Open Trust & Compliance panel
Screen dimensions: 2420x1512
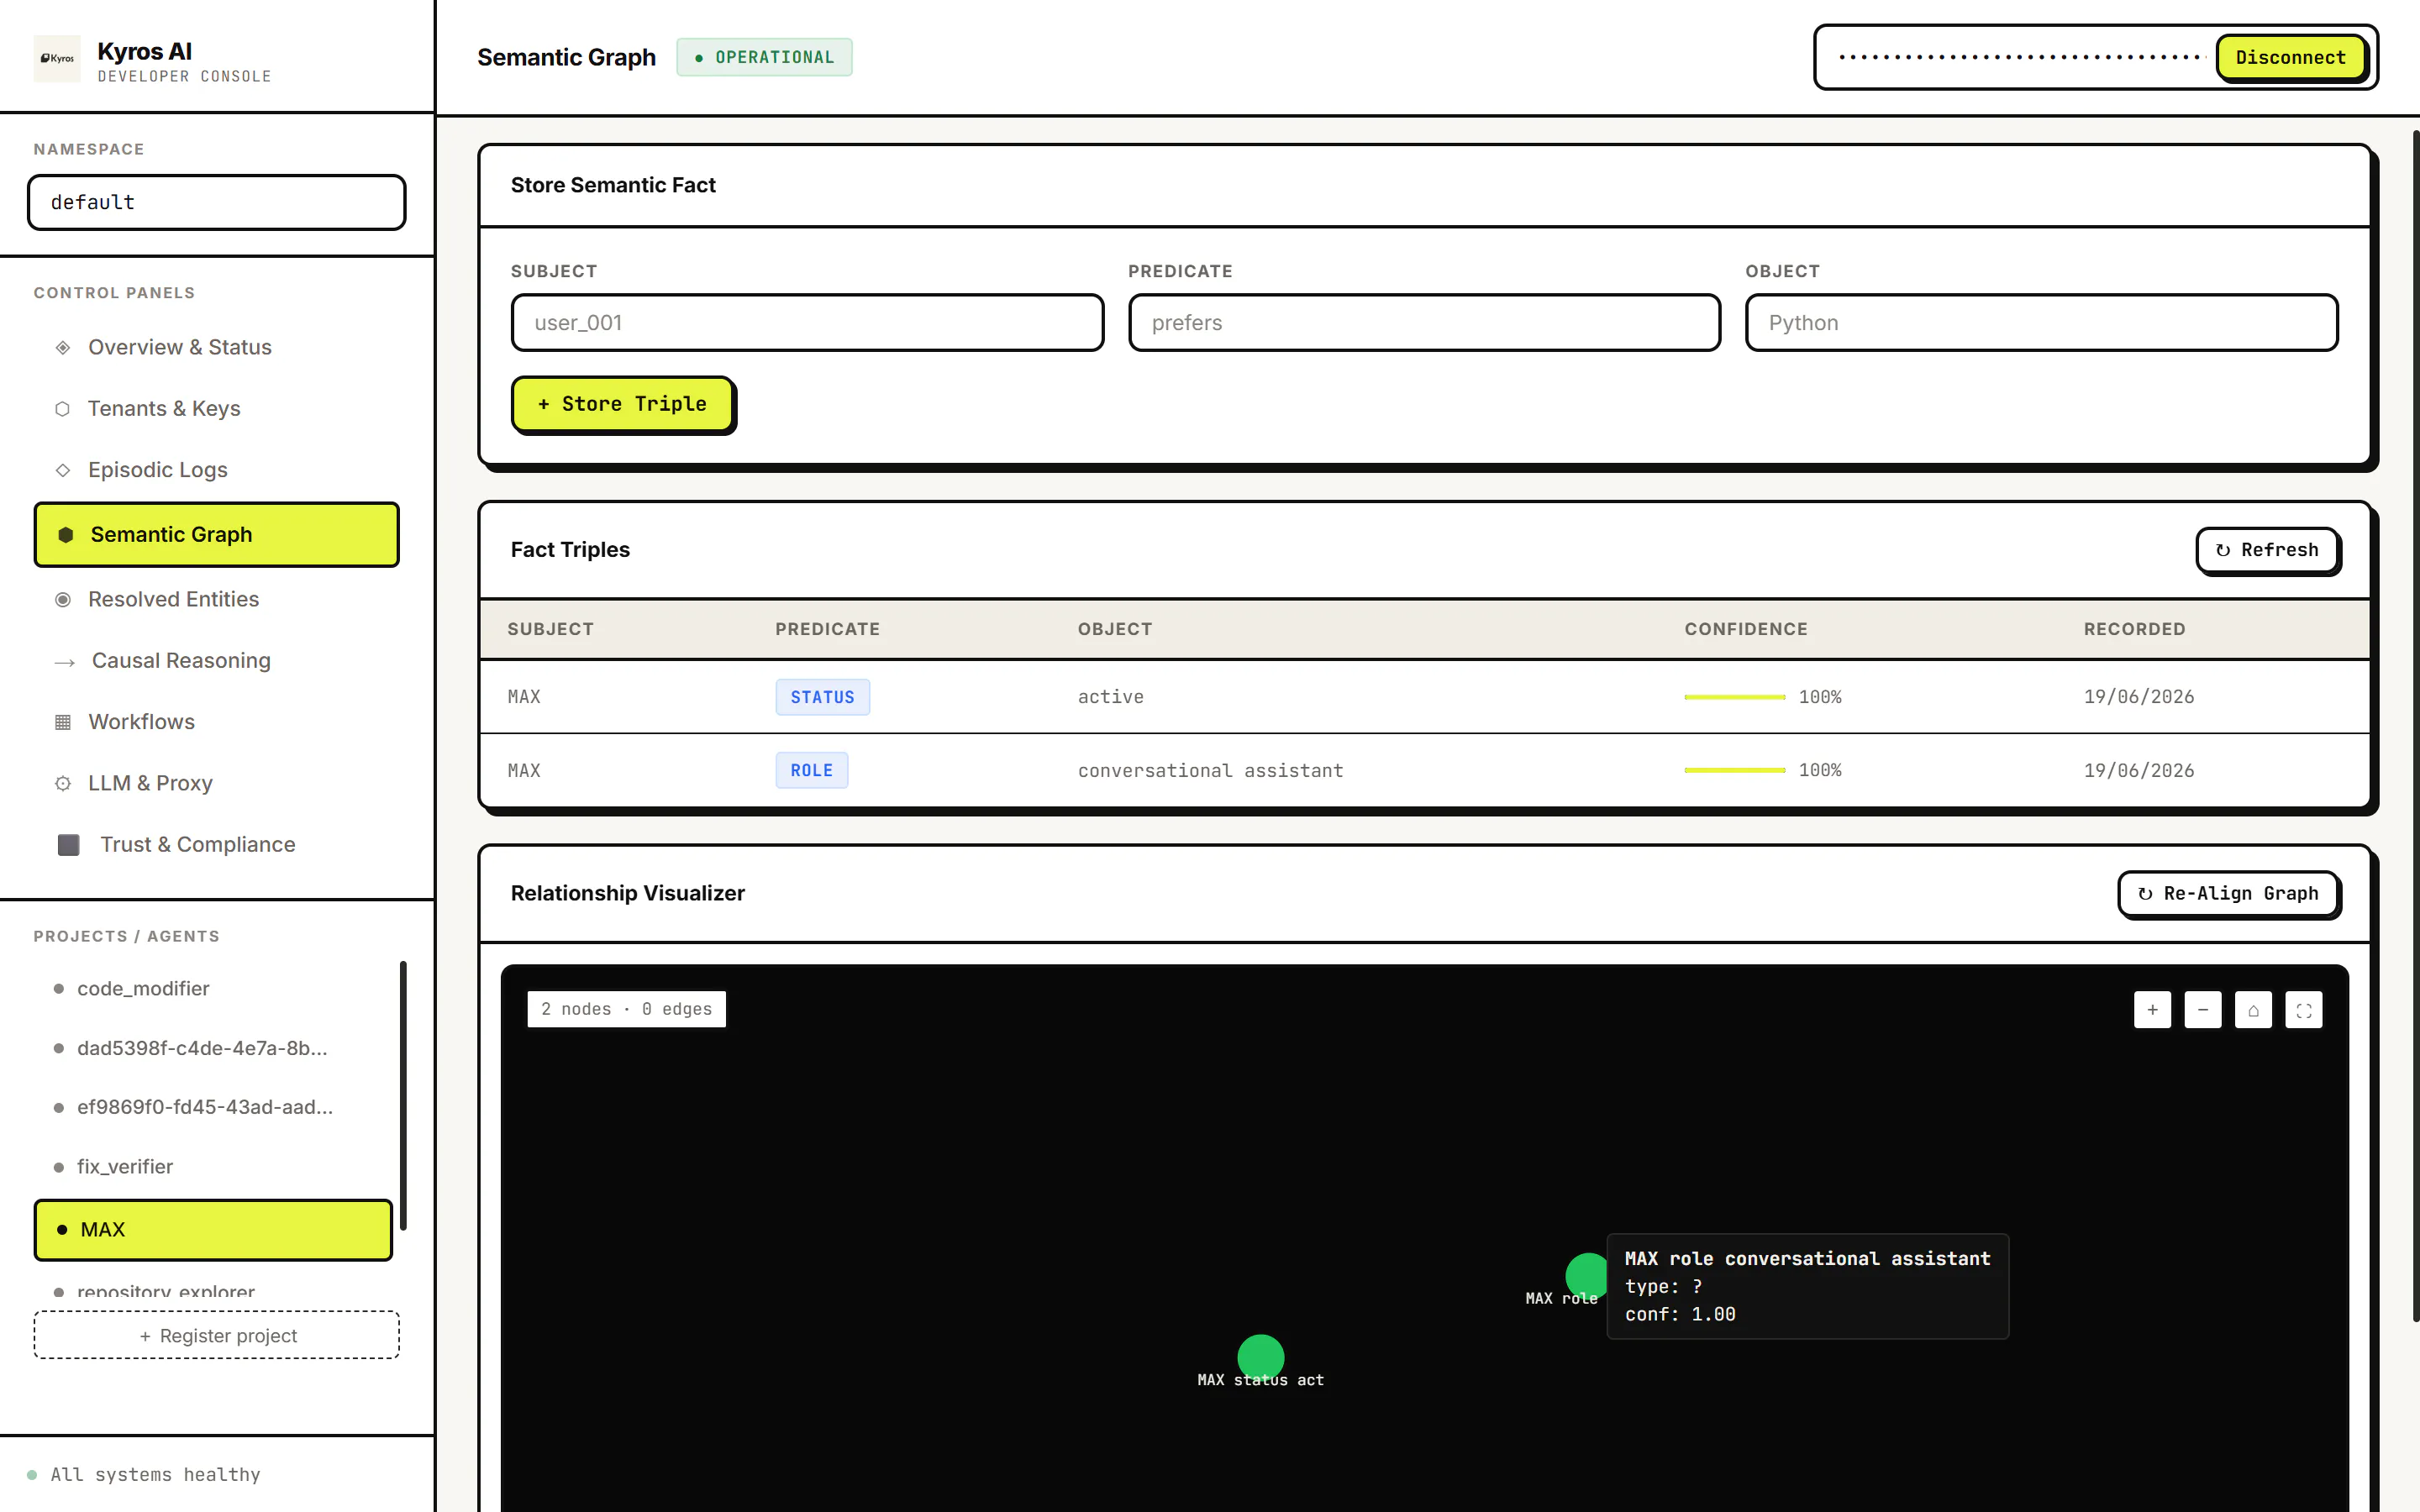pyautogui.click(x=217, y=844)
